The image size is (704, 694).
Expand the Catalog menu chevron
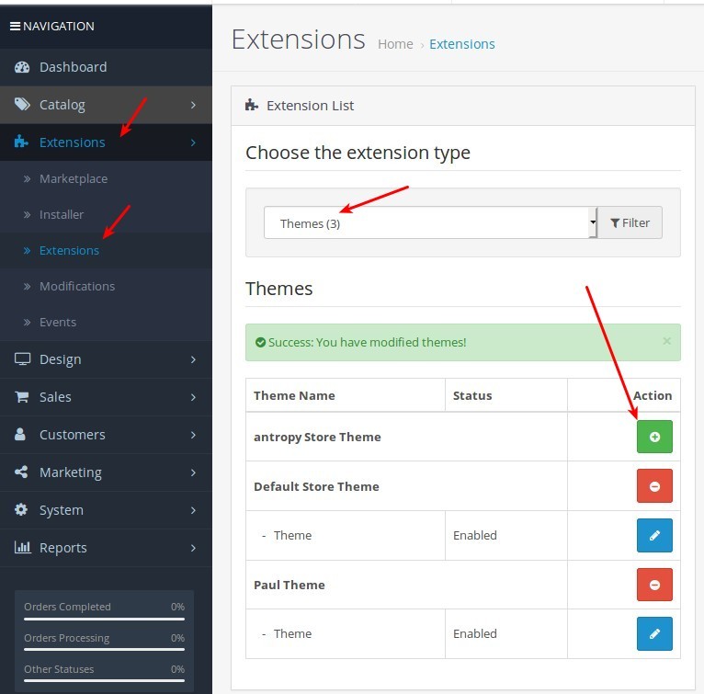point(193,105)
